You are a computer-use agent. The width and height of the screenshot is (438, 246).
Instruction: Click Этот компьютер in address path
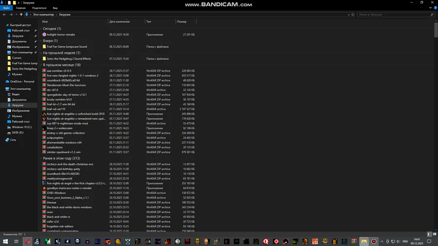pos(43,15)
